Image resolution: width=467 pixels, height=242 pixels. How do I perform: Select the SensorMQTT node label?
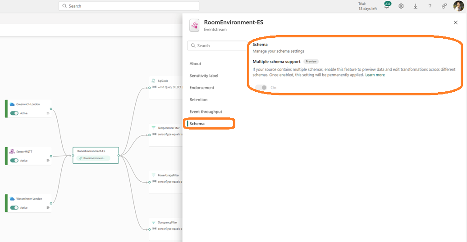tap(24, 152)
